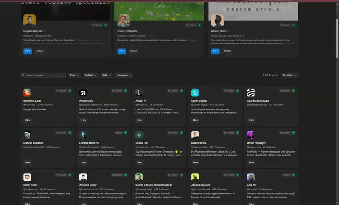Screen dimensions: 339x205
Task: Click the search magnifier icon
Action: click(23, 75)
